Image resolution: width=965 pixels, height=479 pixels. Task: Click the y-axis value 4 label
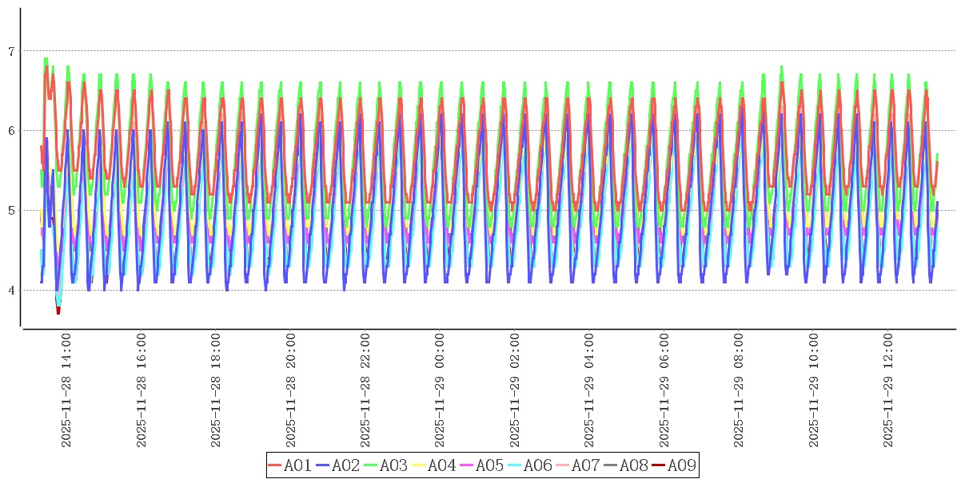point(11,290)
